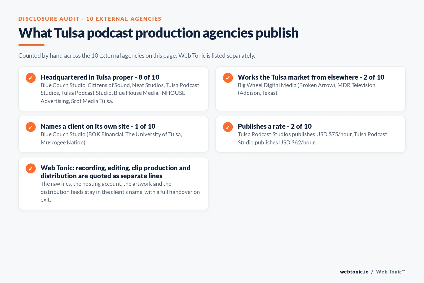This screenshot has height=283, width=424.
Task: Click the 'Big Wheel Digital Media (Broken Arrow)' description
Action: pos(307,89)
